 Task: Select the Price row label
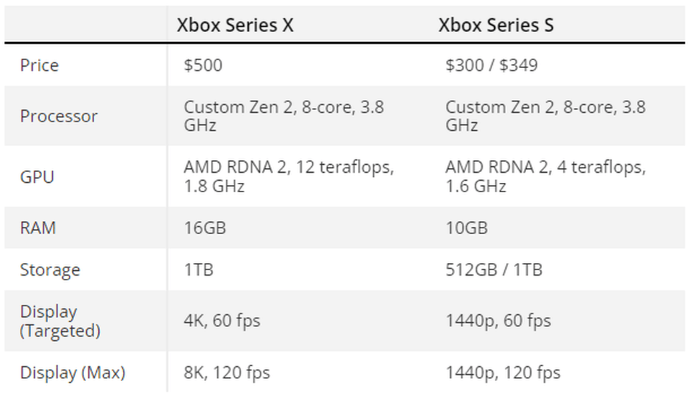tap(39, 65)
